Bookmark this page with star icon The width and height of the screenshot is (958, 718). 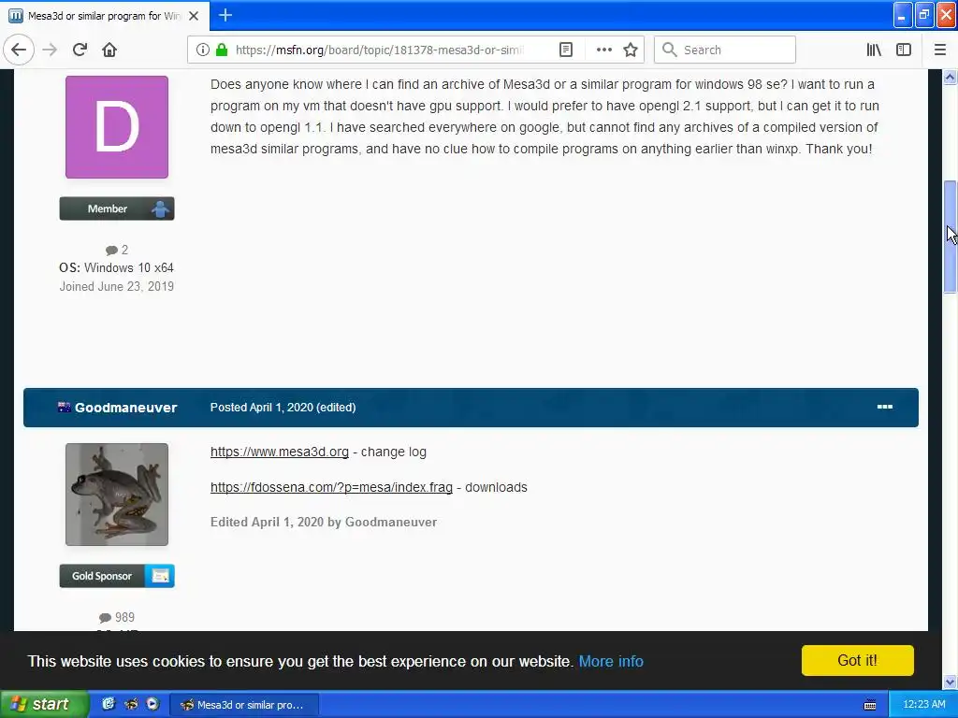[631, 50]
